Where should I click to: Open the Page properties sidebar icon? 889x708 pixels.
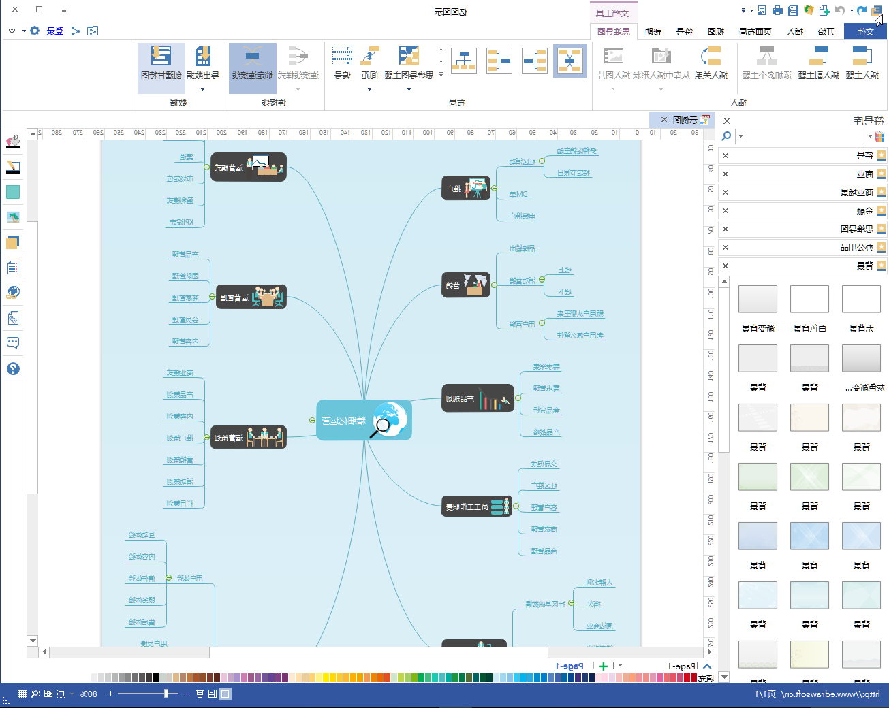[13, 268]
